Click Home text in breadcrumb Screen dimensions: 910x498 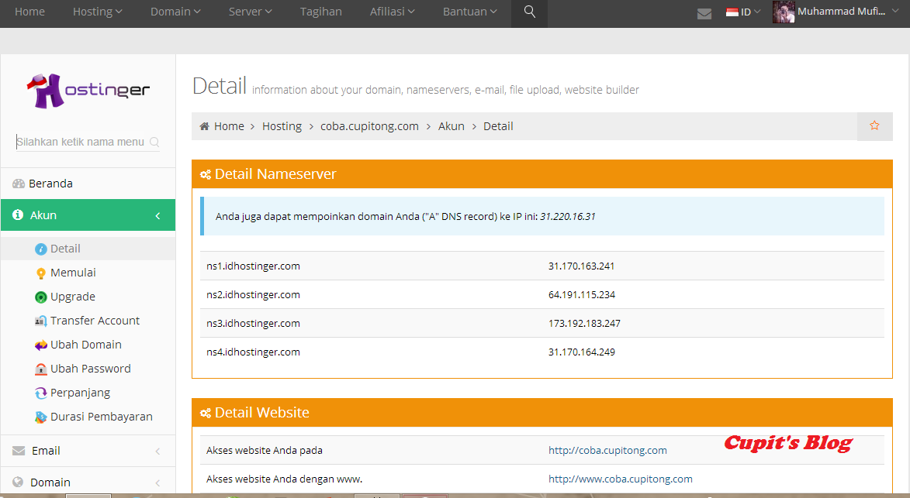[229, 126]
